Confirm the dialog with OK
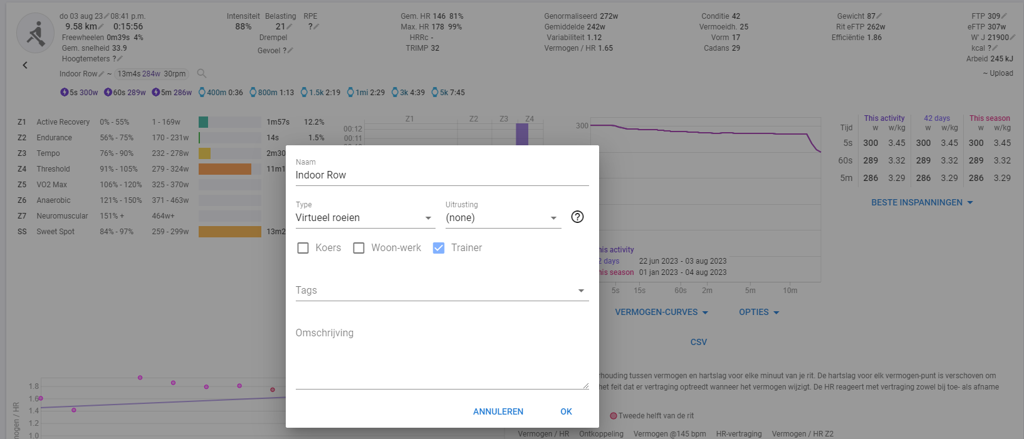The height and width of the screenshot is (439, 1024). coord(566,411)
